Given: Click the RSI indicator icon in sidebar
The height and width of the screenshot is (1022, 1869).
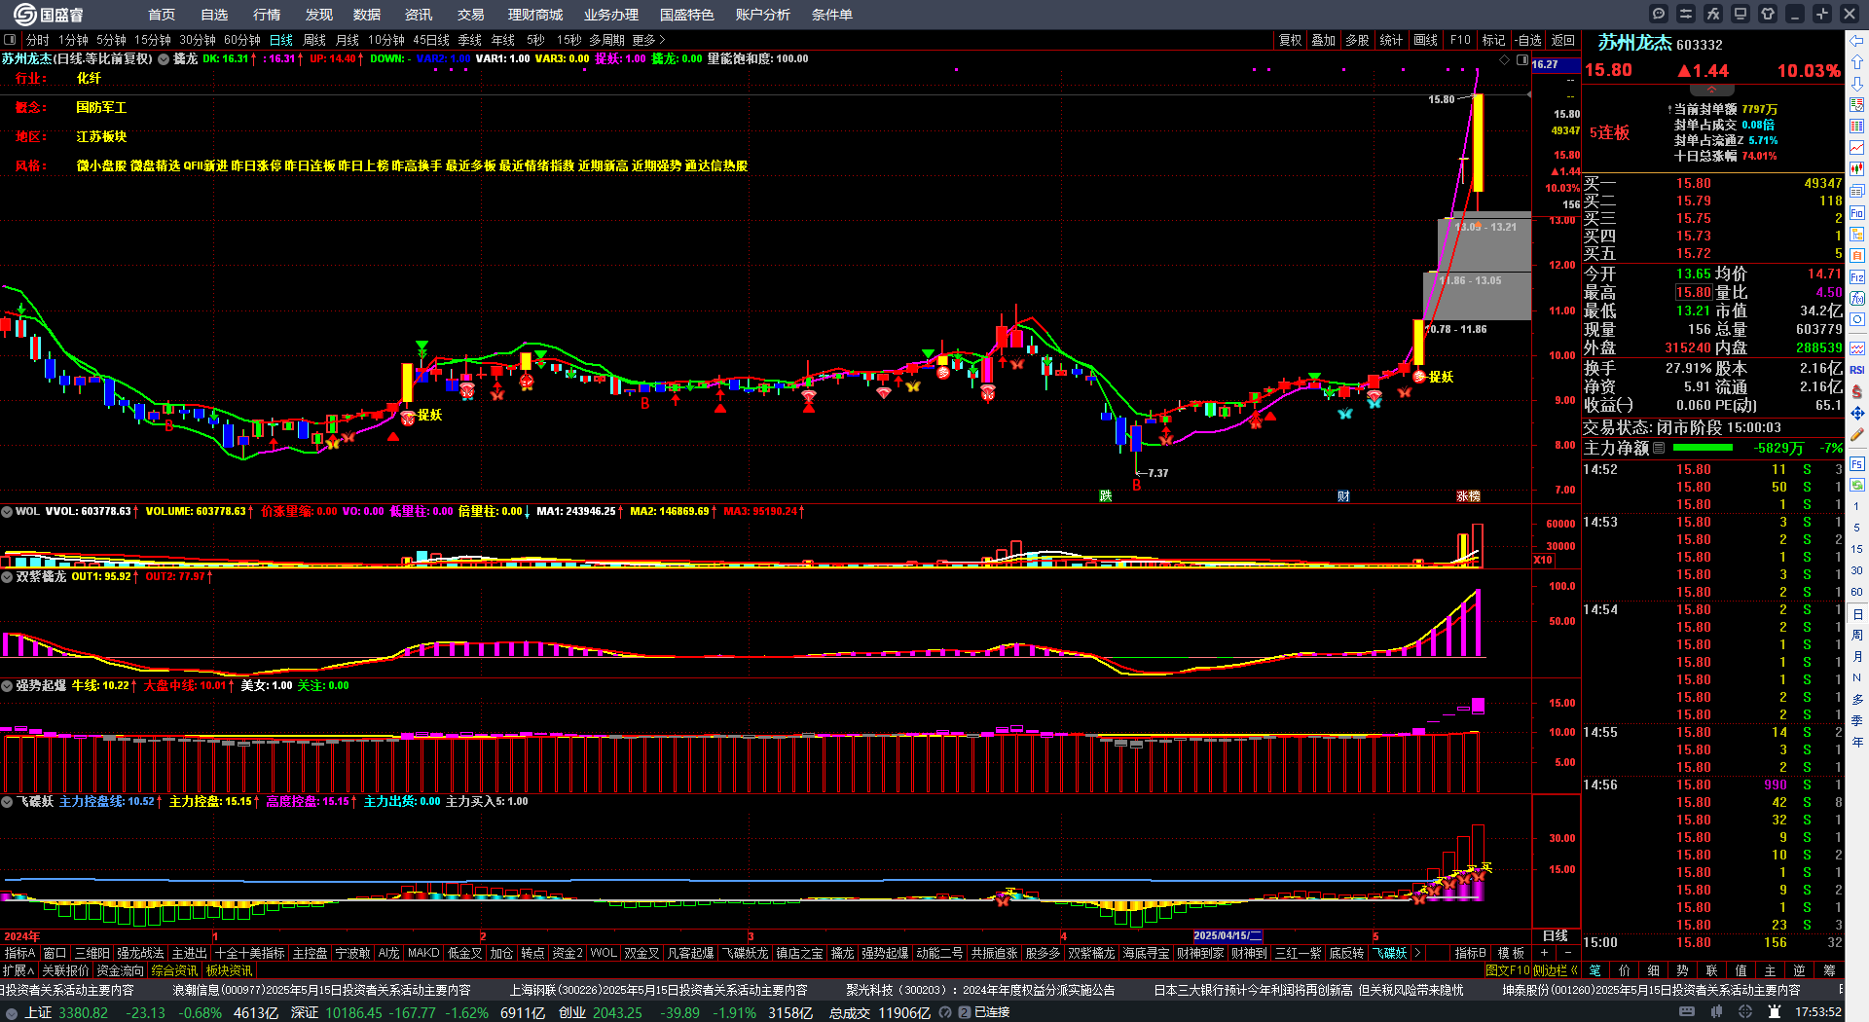Looking at the screenshot, I should click(1857, 370).
